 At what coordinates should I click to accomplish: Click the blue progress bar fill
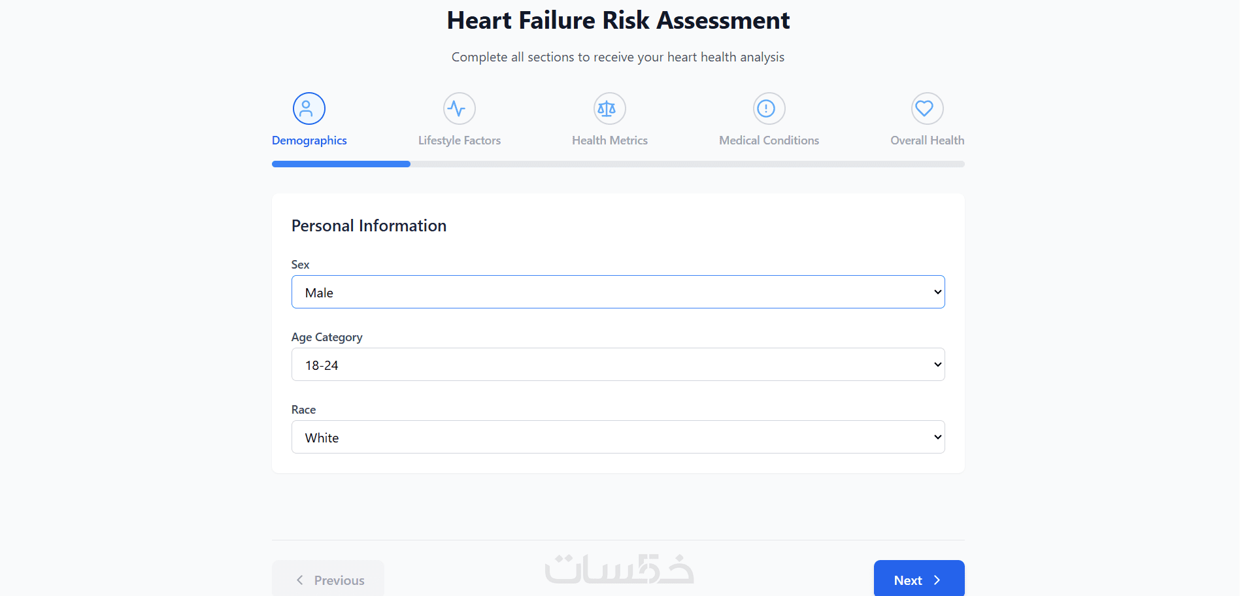click(x=341, y=164)
